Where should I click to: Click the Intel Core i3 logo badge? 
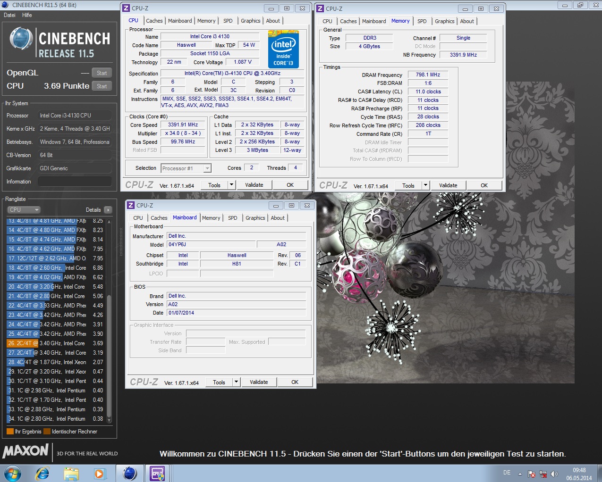(x=283, y=49)
